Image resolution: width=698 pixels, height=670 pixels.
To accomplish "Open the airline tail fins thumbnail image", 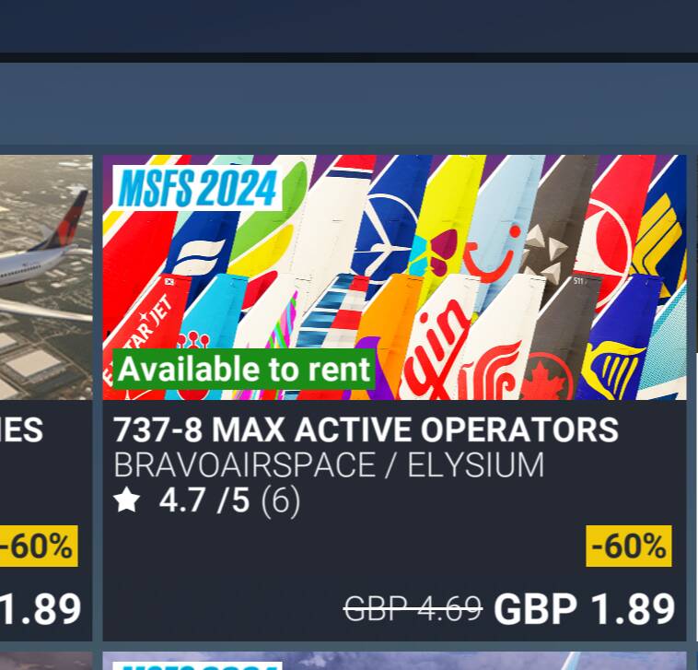I will [394, 277].
